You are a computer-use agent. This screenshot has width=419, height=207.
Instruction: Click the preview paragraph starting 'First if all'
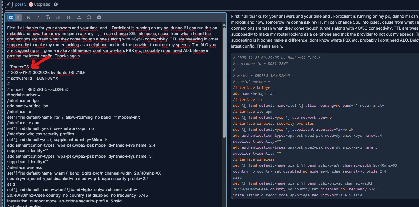(x=325, y=31)
